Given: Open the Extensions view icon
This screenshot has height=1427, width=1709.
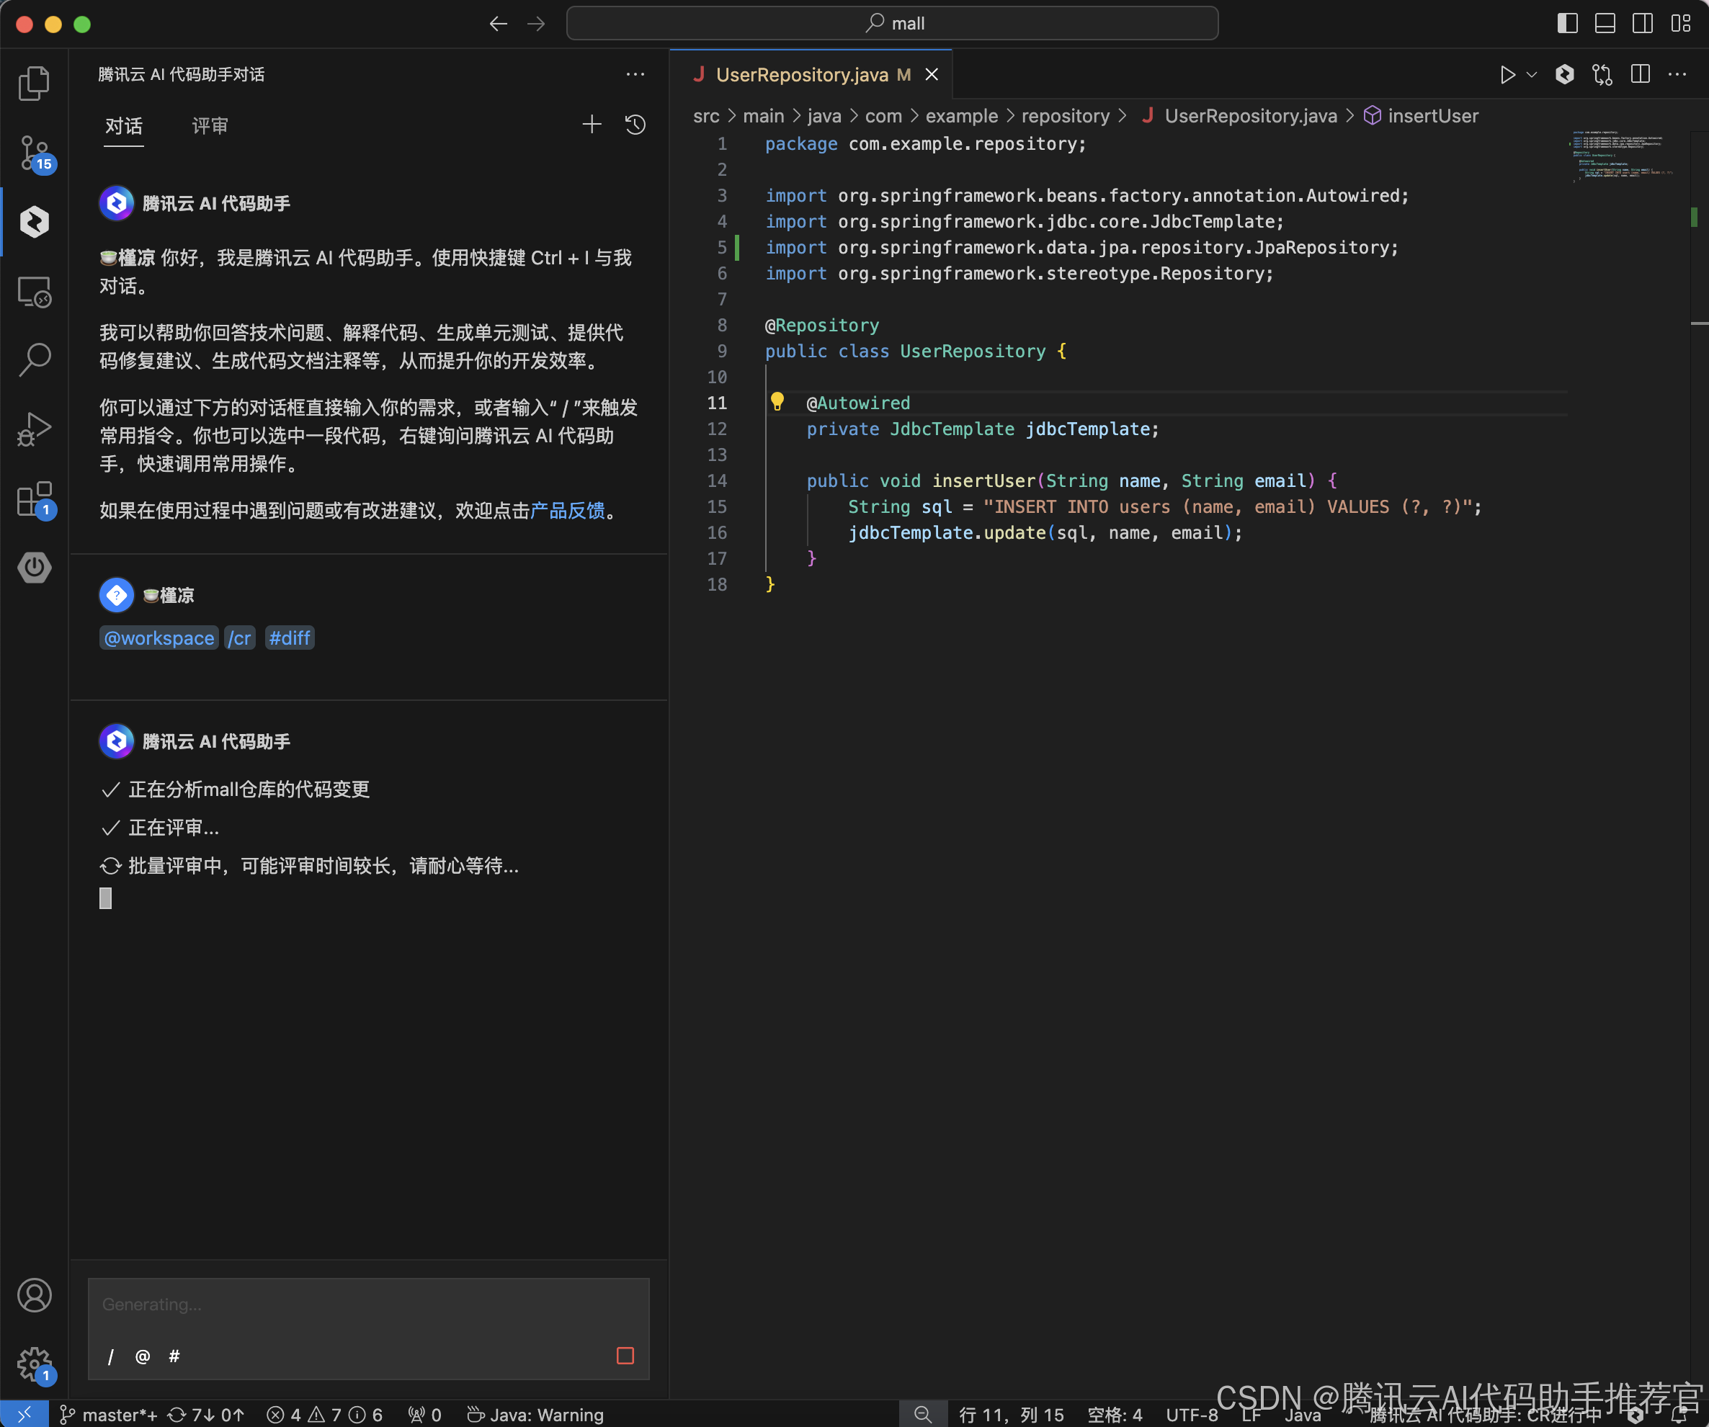Looking at the screenshot, I should click(x=33, y=498).
